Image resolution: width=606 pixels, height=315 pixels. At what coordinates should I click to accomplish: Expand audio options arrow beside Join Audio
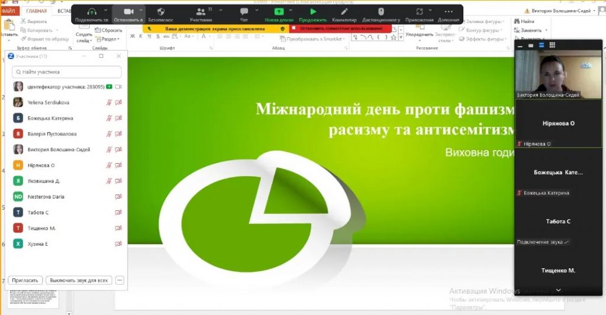click(107, 10)
